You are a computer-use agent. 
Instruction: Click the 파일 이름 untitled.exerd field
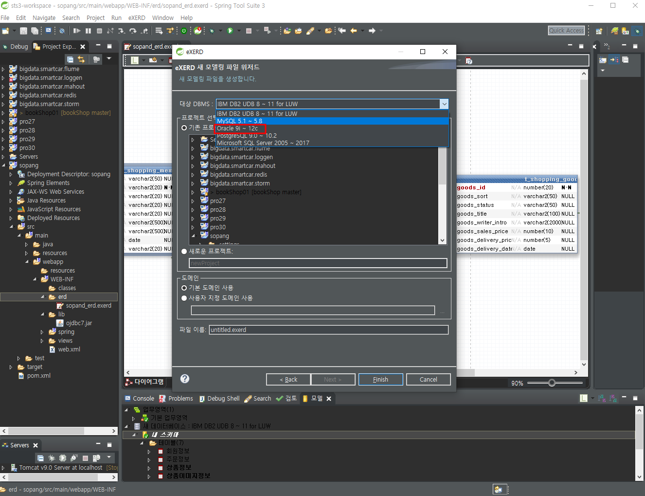(328, 330)
